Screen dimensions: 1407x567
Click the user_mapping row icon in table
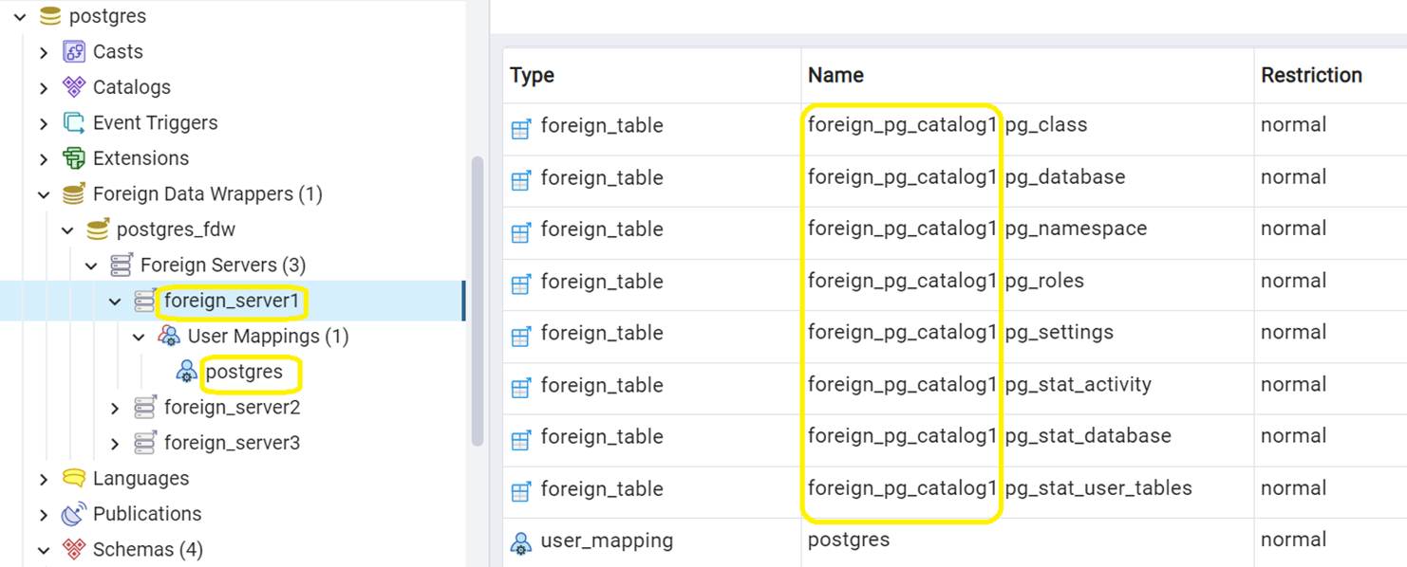(x=520, y=542)
